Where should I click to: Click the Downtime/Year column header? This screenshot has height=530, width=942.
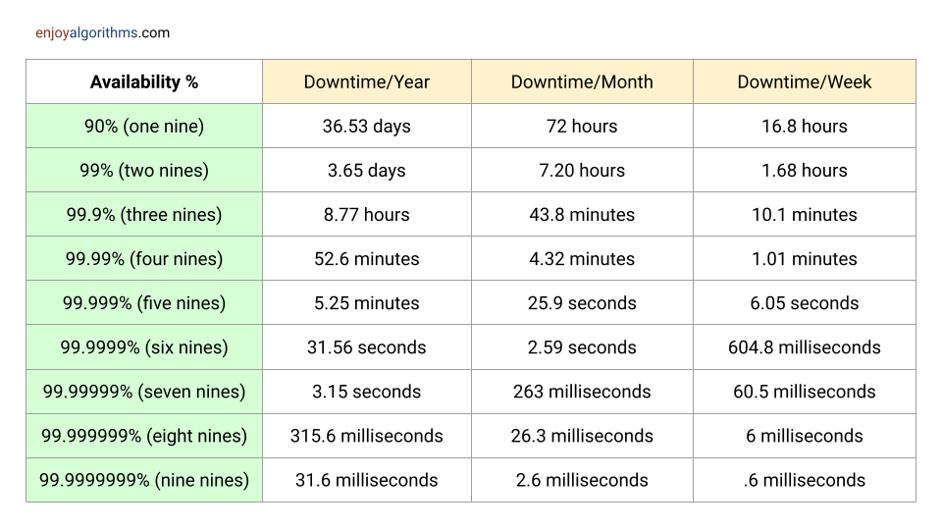click(367, 81)
